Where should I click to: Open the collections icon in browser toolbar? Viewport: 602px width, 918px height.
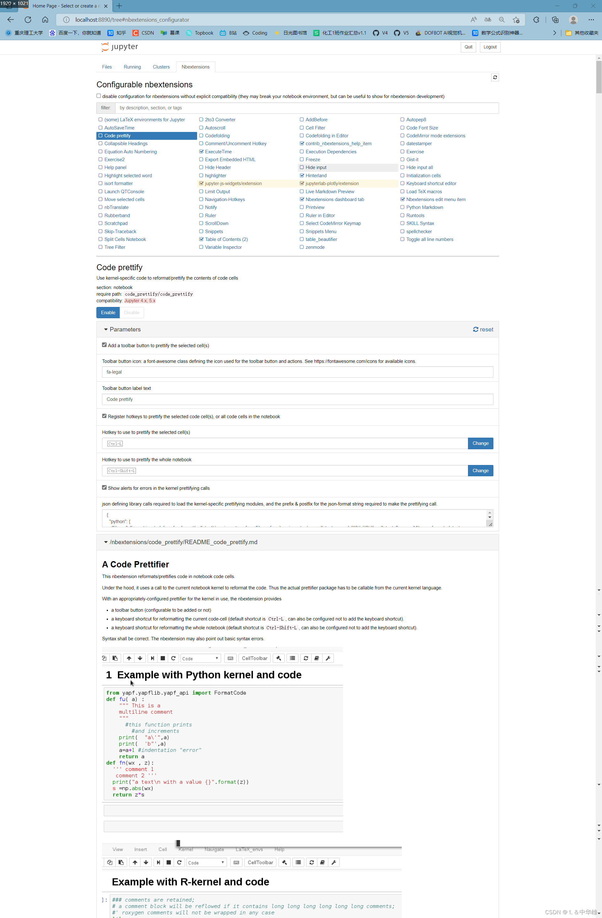point(555,20)
